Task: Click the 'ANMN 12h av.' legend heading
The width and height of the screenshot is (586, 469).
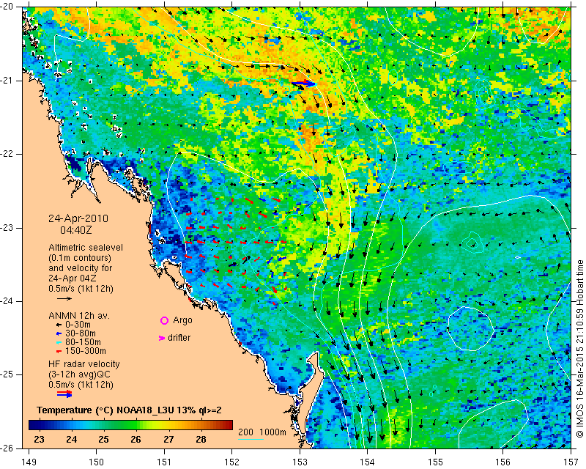Action: 79,316
